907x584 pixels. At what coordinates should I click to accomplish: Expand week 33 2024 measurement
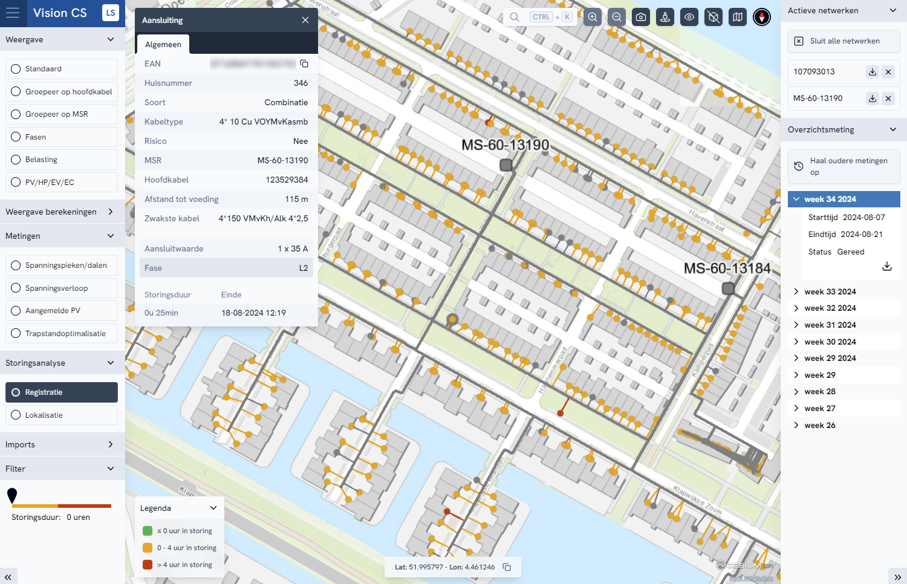pos(830,291)
